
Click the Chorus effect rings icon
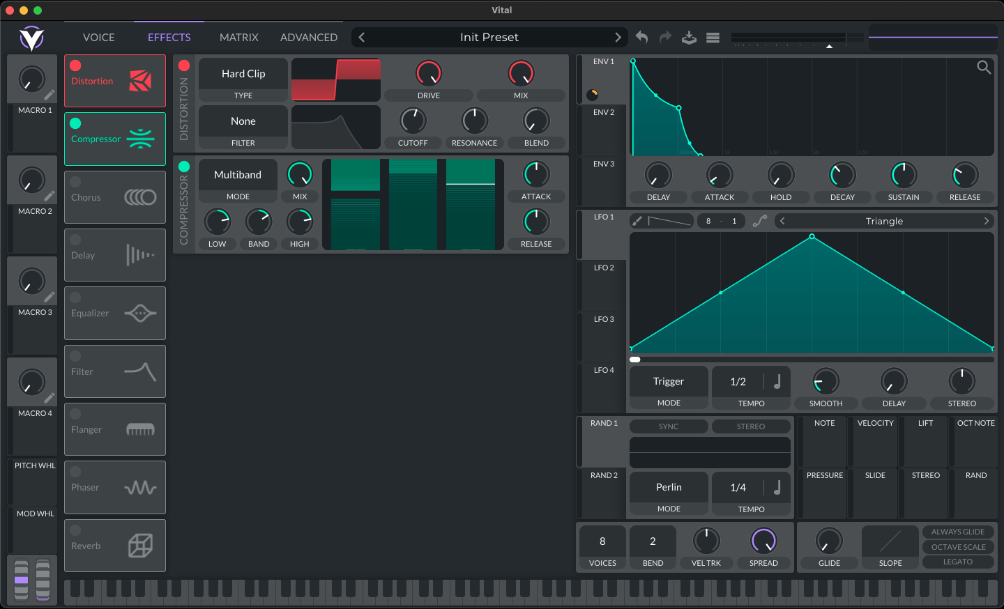[x=140, y=197]
